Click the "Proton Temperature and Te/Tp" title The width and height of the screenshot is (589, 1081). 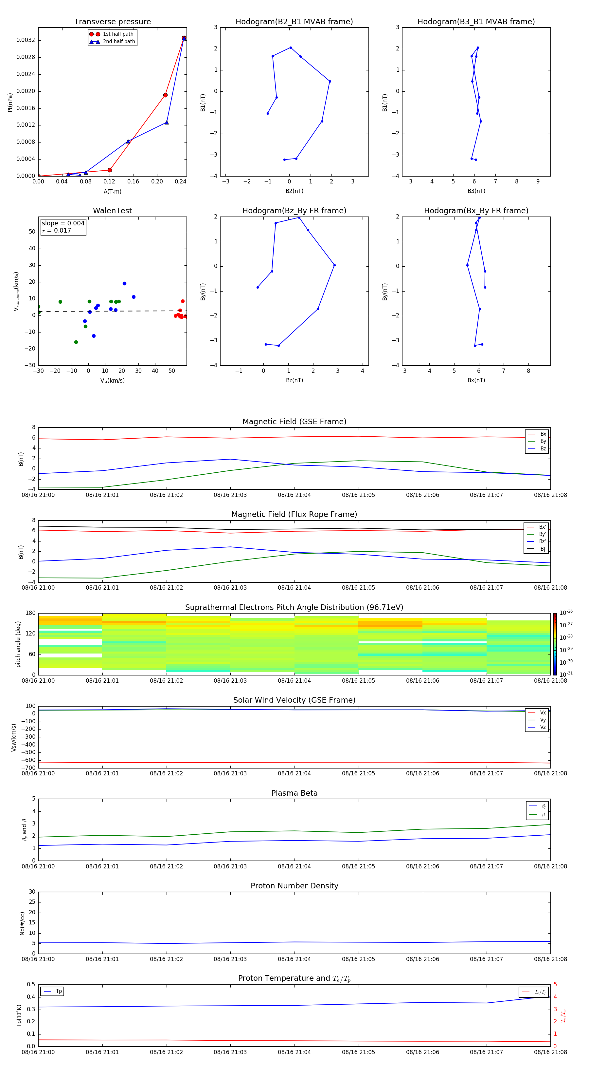coord(294,978)
